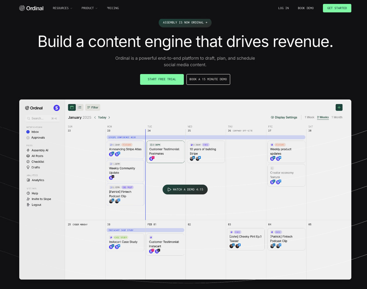Click the Cyber Monday label on the 29th
Screen dimensions: 367x289
point(80,224)
